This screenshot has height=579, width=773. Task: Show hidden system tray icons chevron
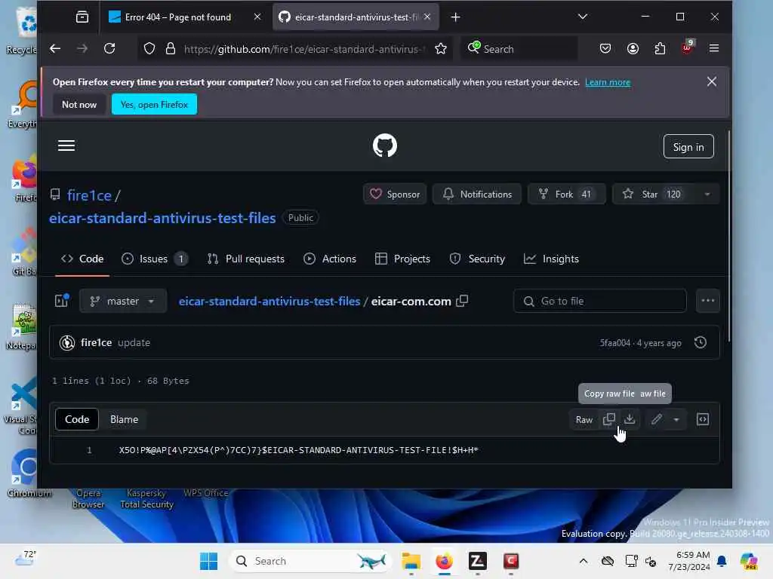(x=584, y=561)
